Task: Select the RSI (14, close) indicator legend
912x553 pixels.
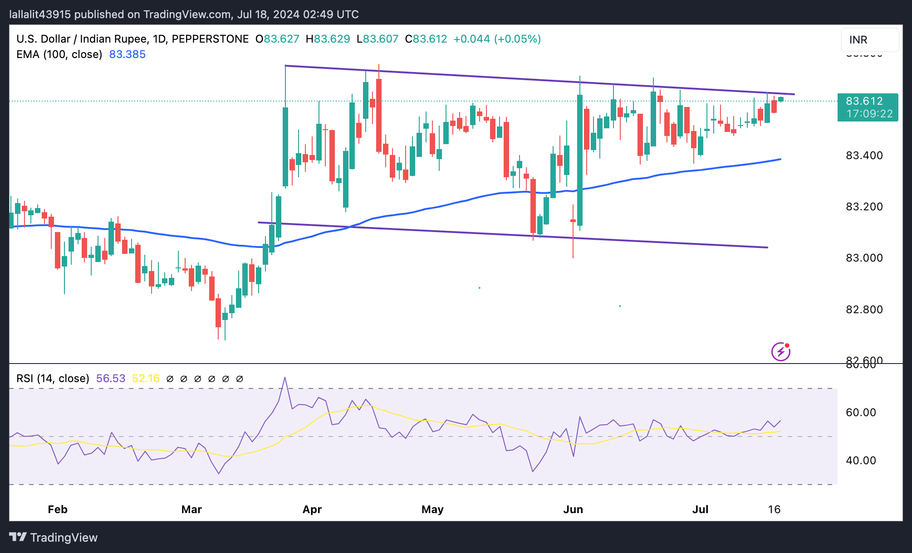Action: pyautogui.click(x=53, y=378)
